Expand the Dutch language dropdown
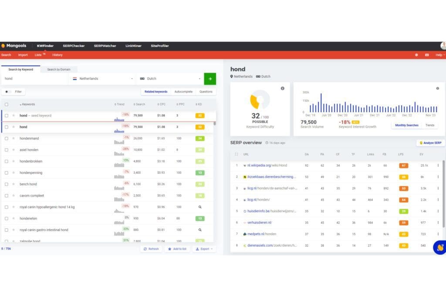 pyautogui.click(x=170, y=79)
